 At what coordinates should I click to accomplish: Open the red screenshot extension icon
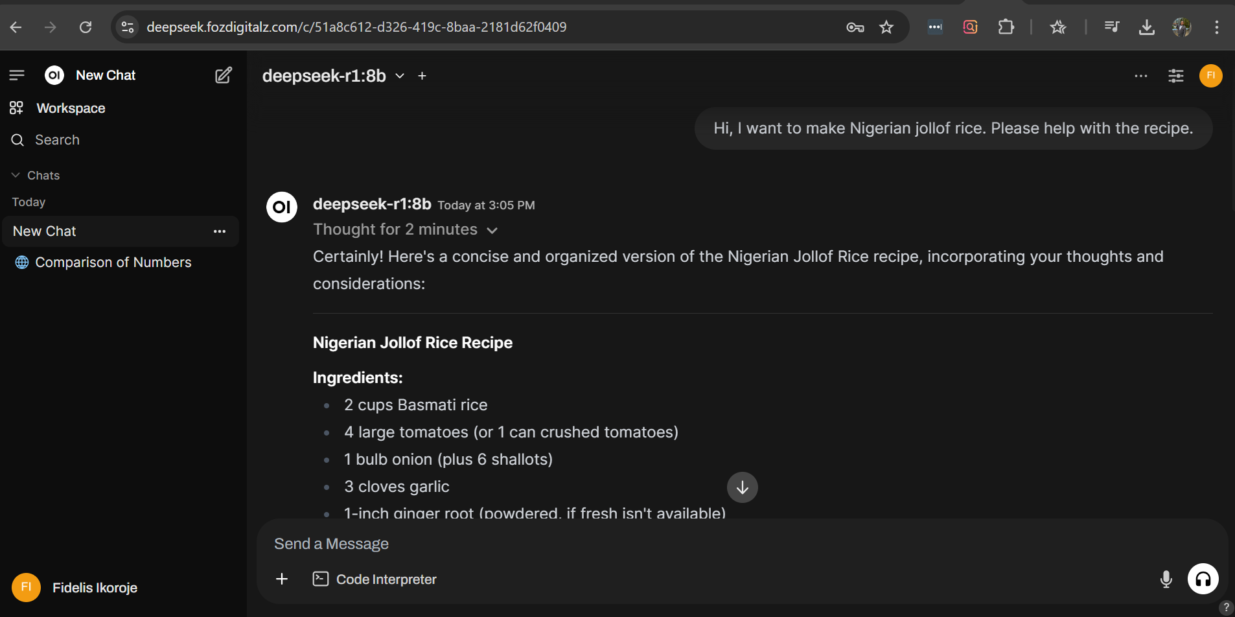click(x=970, y=27)
